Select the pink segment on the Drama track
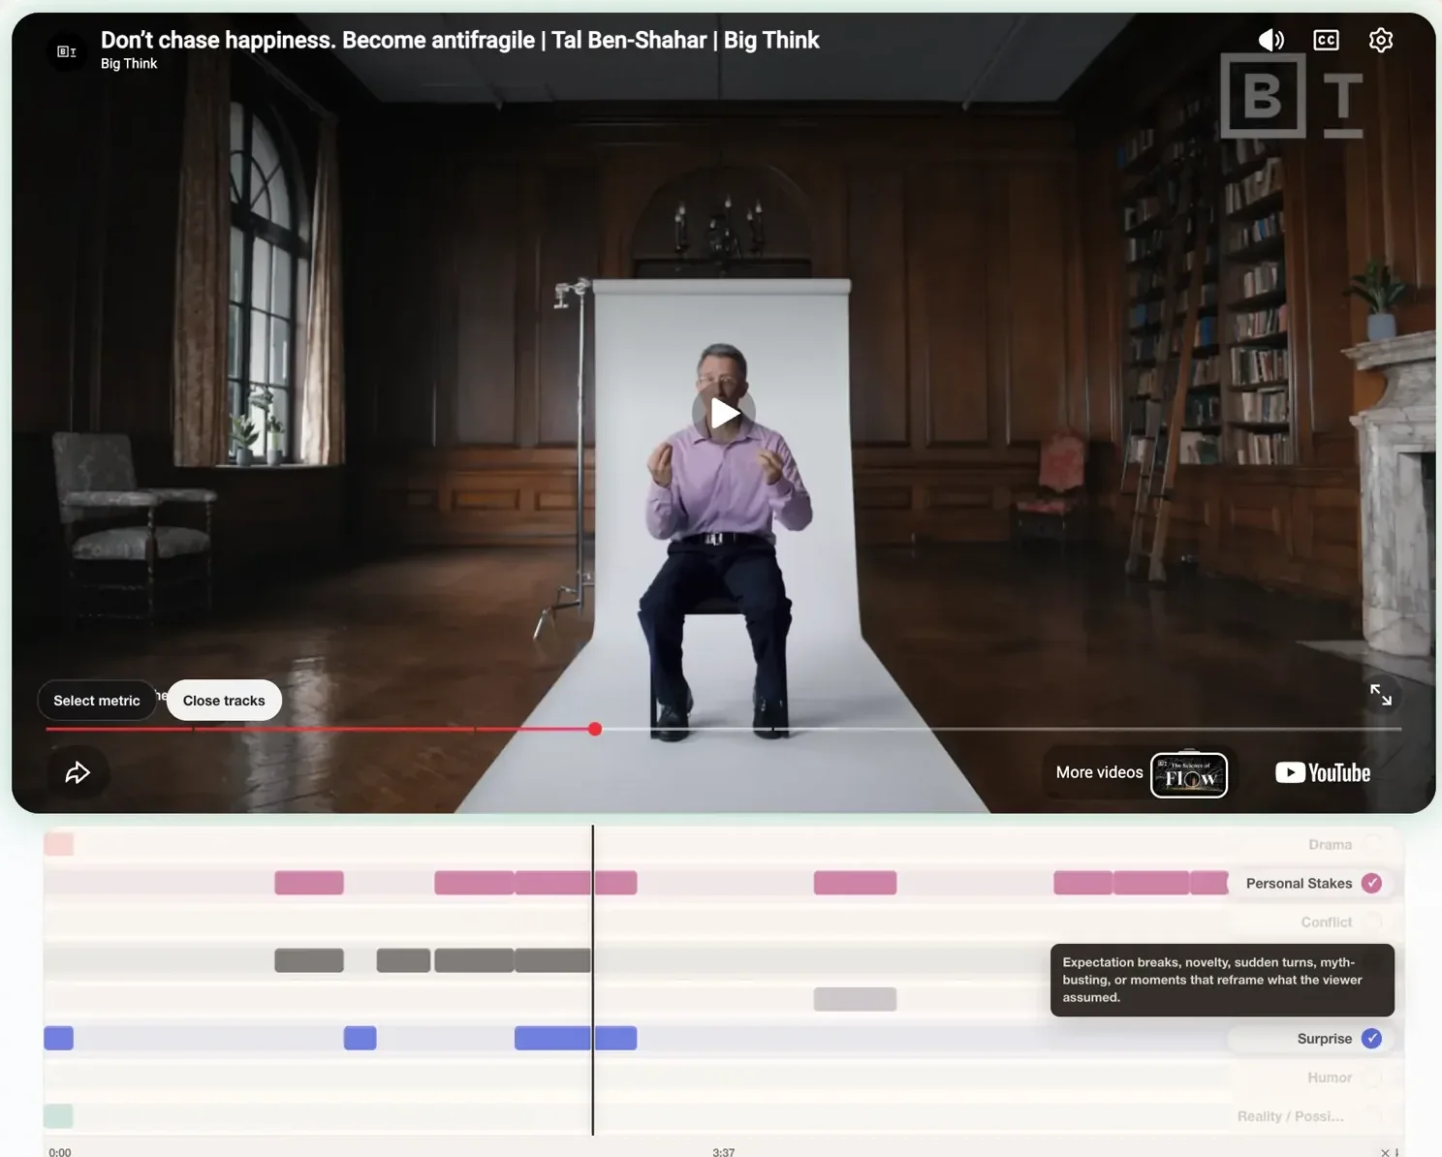 pyautogui.click(x=58, y=844)
